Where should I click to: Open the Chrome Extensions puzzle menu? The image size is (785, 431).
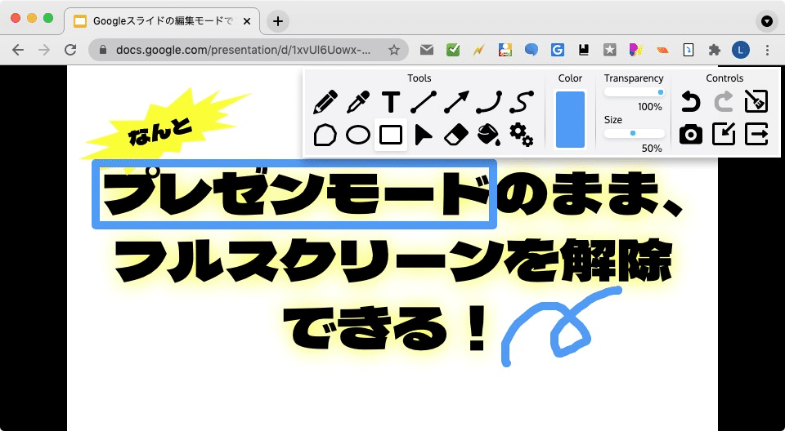[715, 50]
